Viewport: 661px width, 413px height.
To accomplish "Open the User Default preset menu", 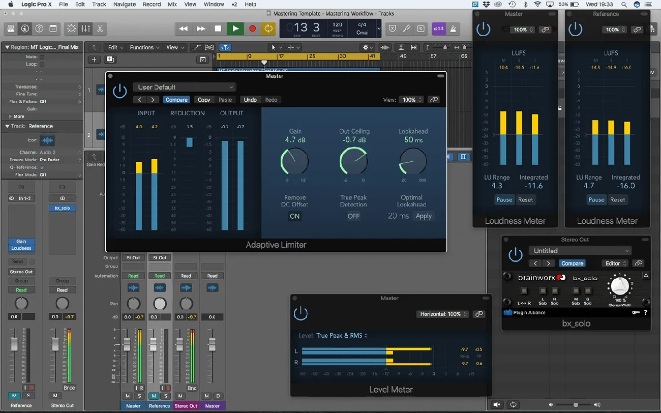I will (184, 87).
